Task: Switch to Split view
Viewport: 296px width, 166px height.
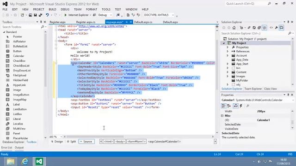Action: pos(71,142)
